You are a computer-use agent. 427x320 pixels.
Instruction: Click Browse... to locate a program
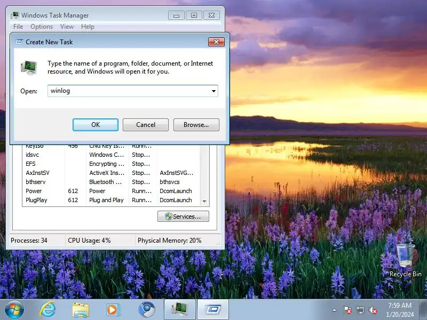point(196,125)
